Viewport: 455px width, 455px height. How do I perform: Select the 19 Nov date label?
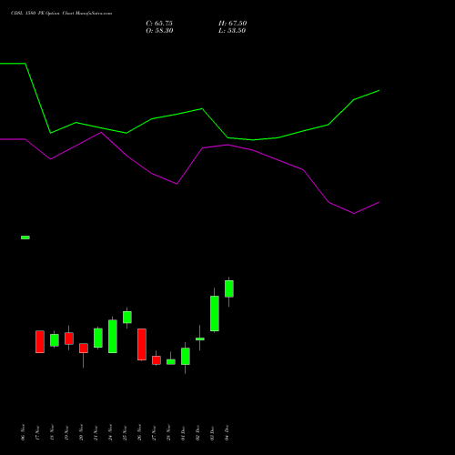coord(66,432)
